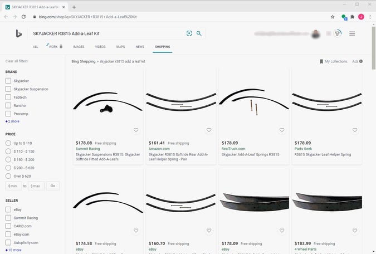The height and width of the screenshot is (254, 376).
Task: Switch to the IMAGES tab
Action: [x=79, y=47]
